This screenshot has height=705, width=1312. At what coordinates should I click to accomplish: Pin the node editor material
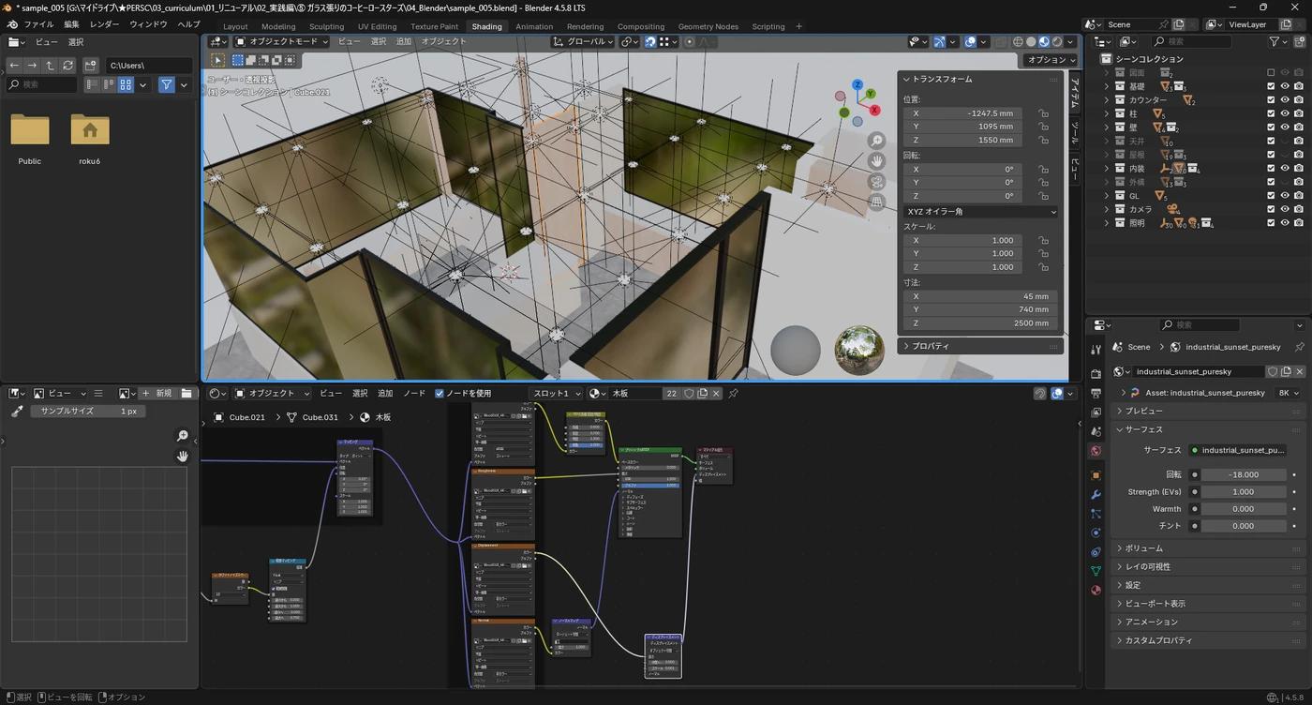[734, 394]
